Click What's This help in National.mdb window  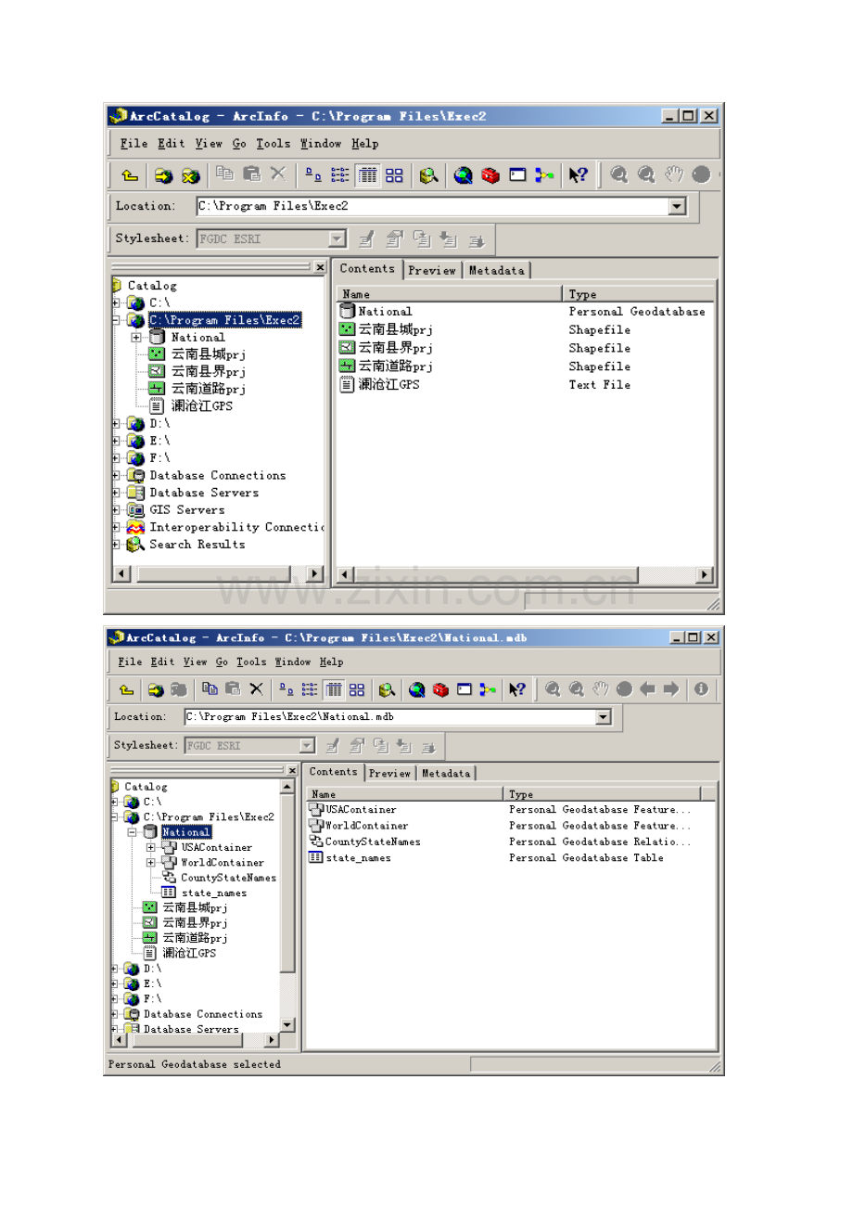(x=517, y=689)
